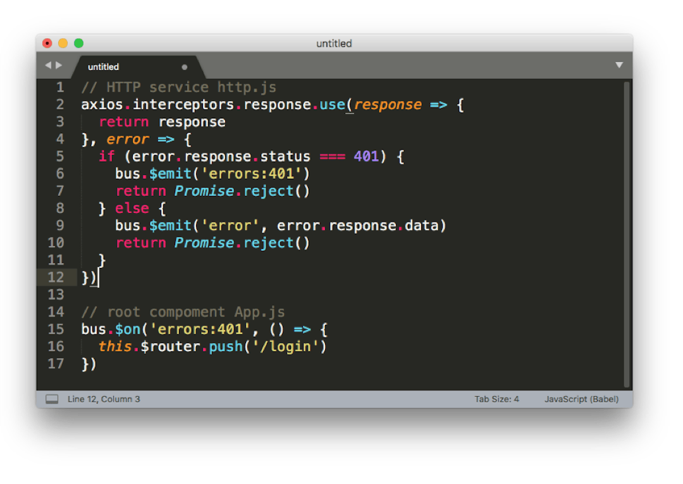Select the untitled tab
The image size is (683, 484).
pyautogui.click(x=104, y=67)
